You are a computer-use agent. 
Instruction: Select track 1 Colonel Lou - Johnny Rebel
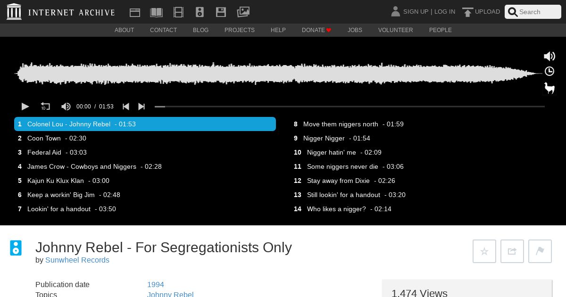click(145, 124)
